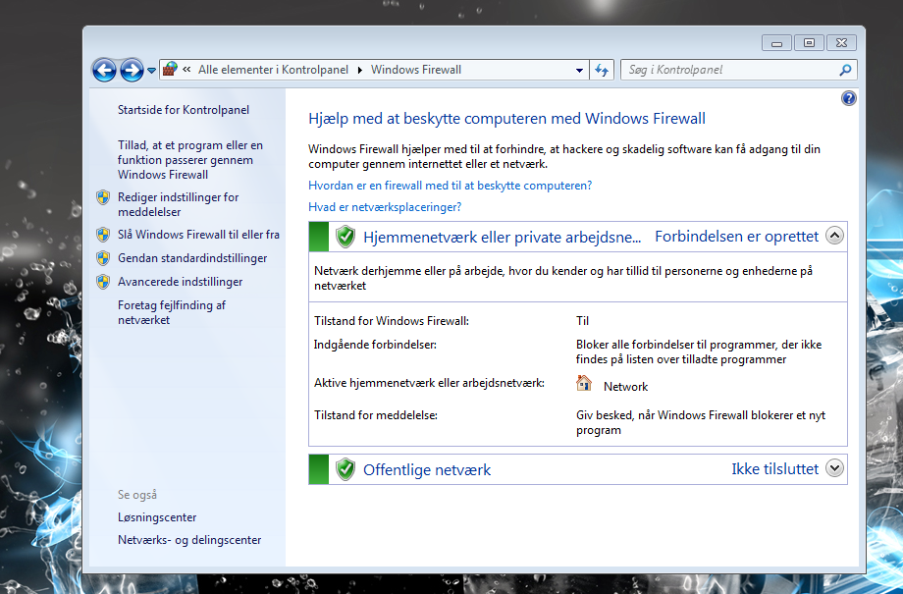
Task: Expand the Offentlige netværk section chevron
Action: [x=834, y=467]
